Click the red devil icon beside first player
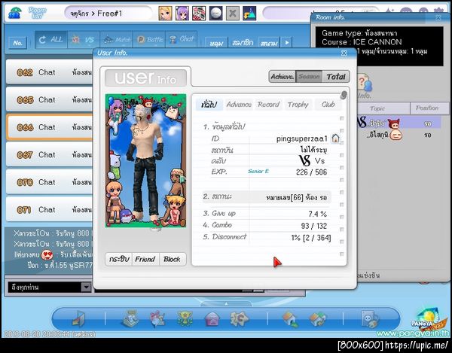The image size is (452, 353). 393,123
